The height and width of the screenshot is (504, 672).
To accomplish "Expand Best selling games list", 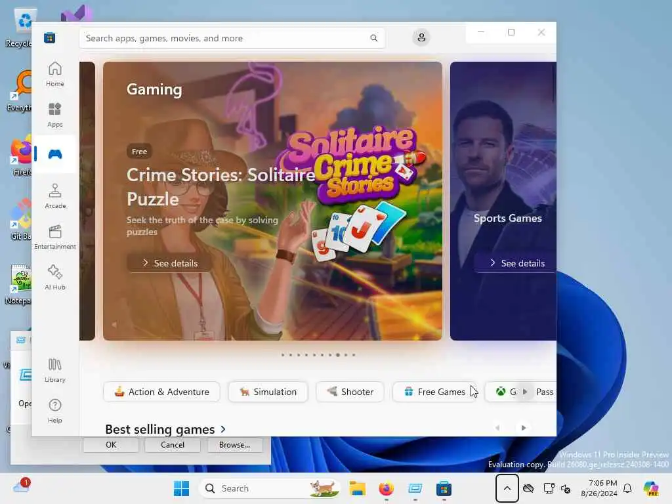I will coord(165,429).
